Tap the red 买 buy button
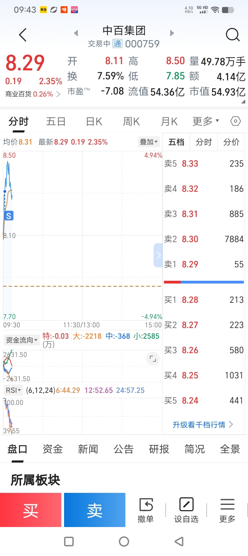The image size is (248, 556). (x=31, y=510)
